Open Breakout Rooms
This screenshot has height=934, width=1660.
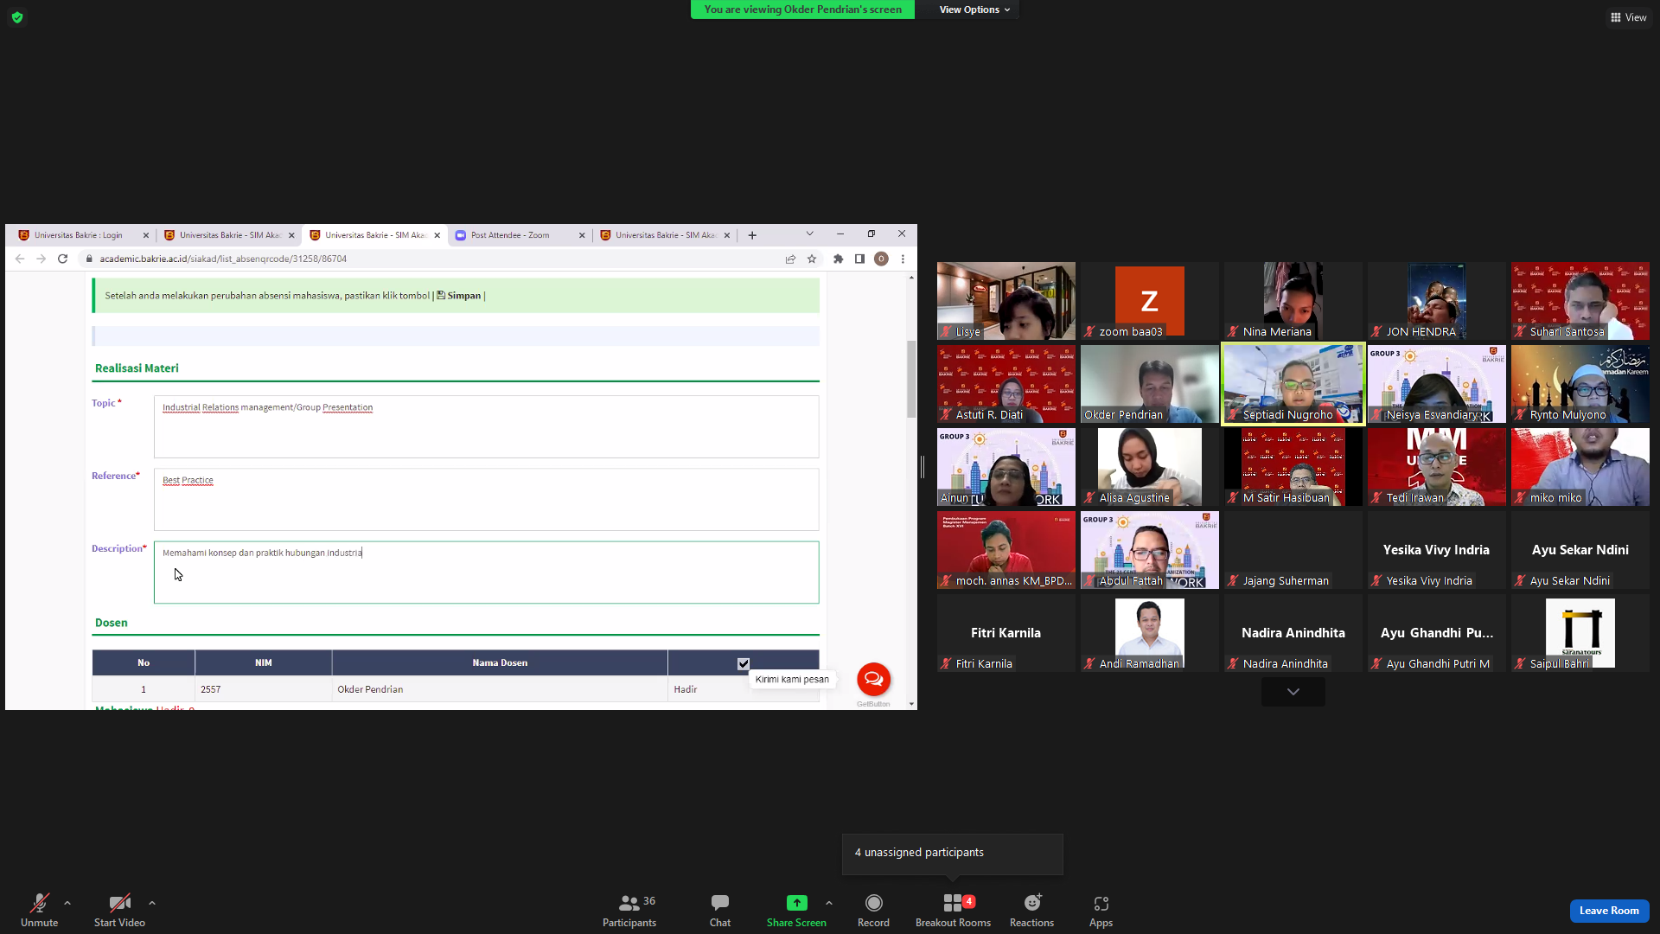[953, 911]
